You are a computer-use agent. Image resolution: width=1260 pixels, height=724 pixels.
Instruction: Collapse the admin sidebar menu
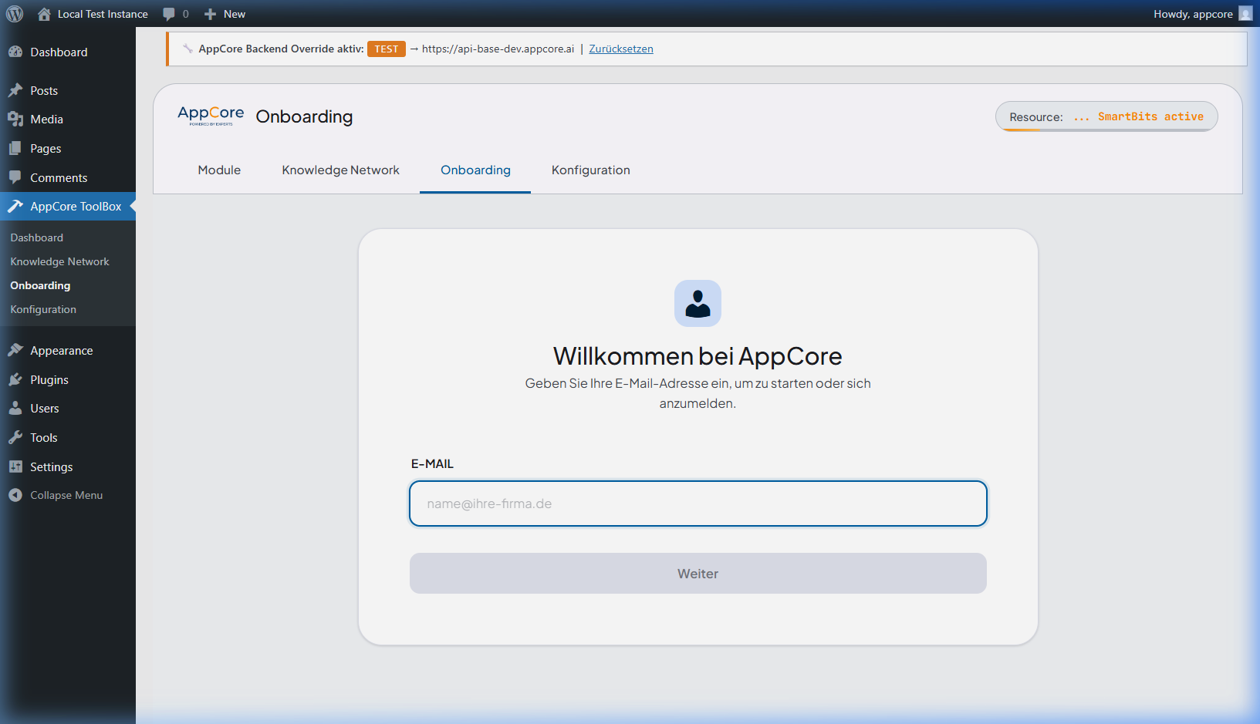tap(56, 494)
